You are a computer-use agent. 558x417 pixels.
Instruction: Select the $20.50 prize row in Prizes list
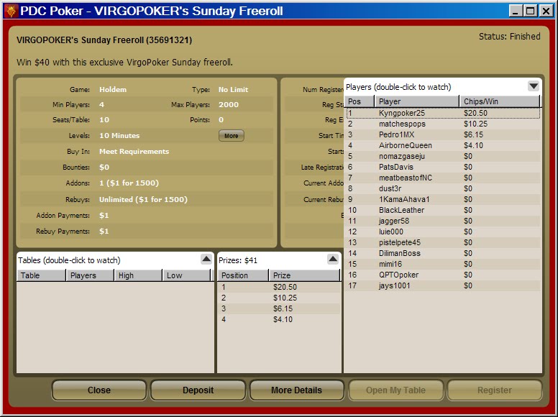(279, 287)
